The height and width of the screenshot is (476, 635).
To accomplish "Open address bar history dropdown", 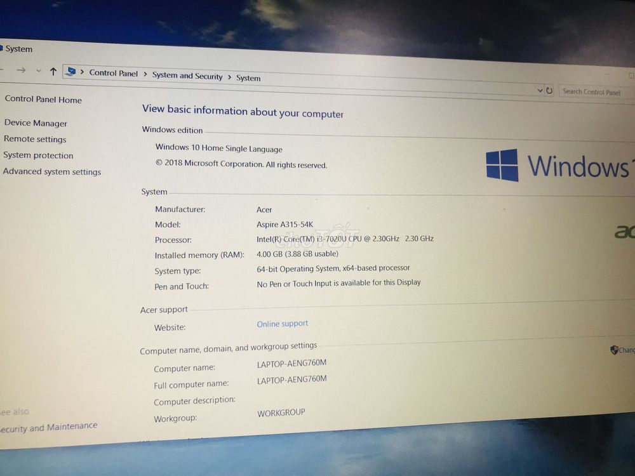I will (x=540, y=90).
